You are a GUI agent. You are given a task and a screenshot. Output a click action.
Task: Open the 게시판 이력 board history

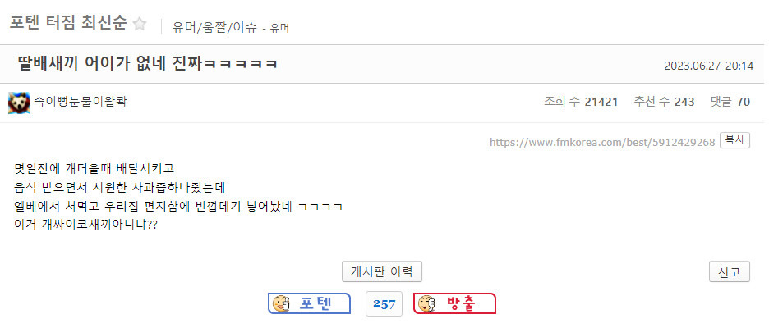pyautogui.click(x=382, y=271)
